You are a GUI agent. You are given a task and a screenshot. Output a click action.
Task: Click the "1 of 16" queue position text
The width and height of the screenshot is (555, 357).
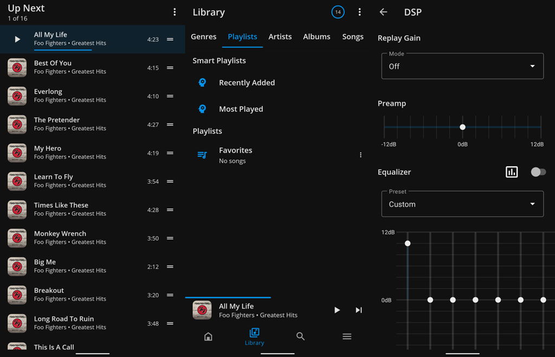point(18,18)
